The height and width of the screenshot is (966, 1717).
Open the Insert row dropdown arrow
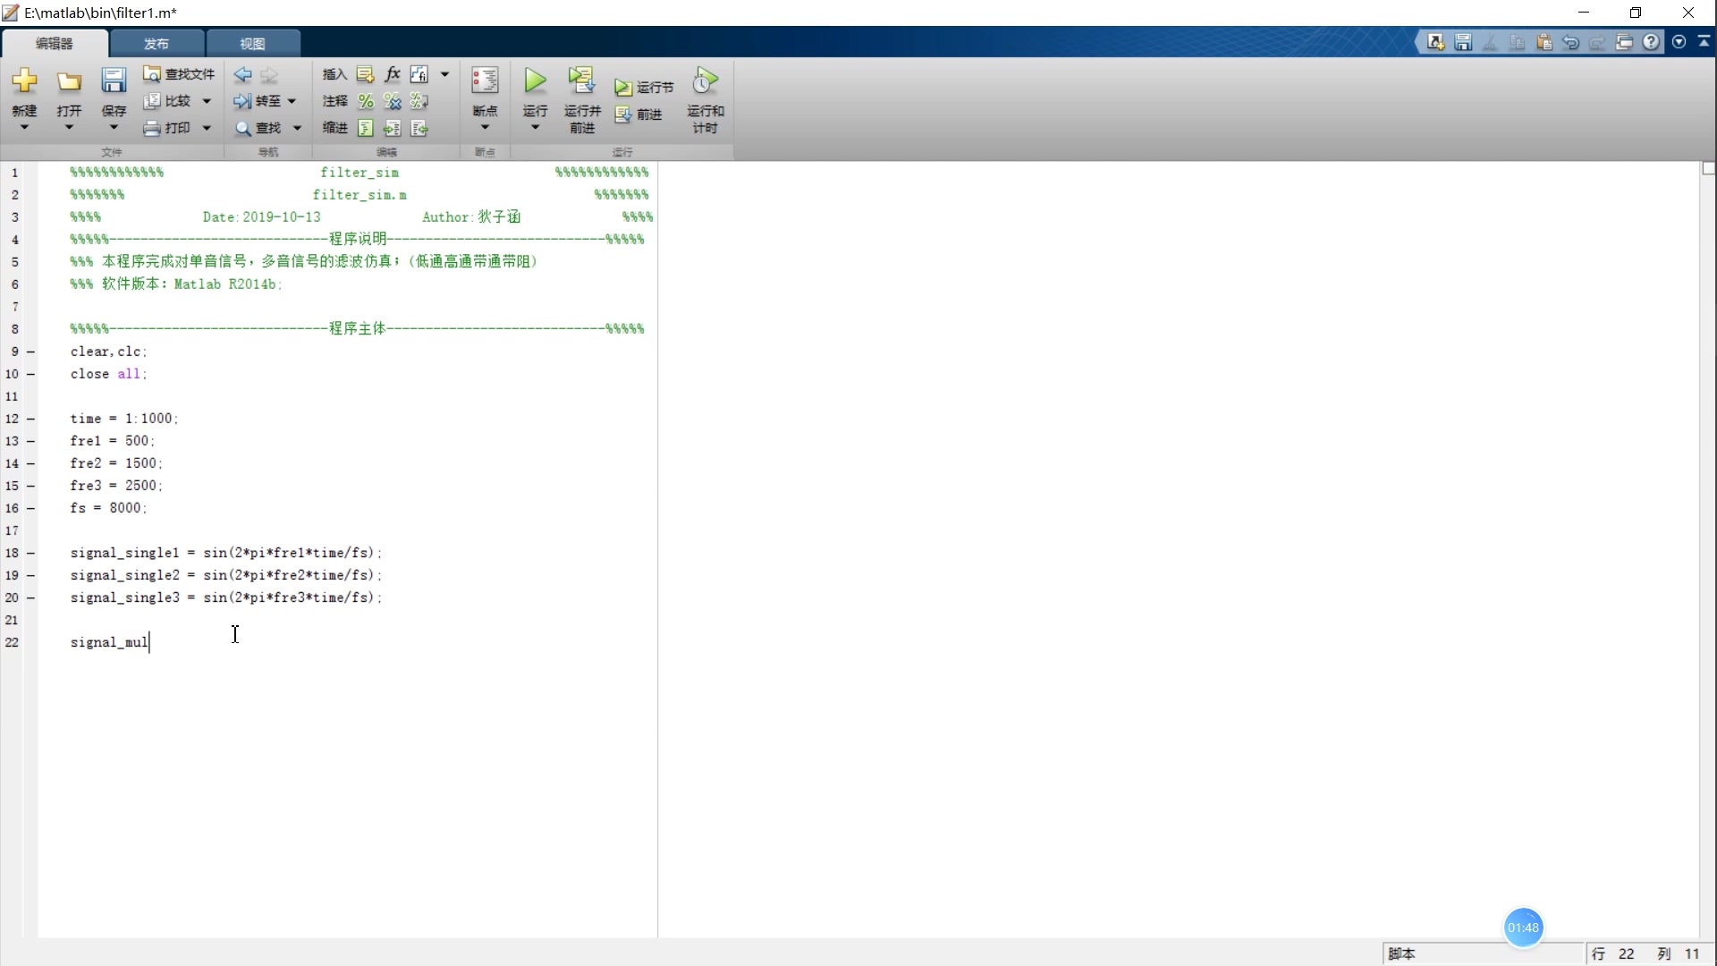[444, 74]
